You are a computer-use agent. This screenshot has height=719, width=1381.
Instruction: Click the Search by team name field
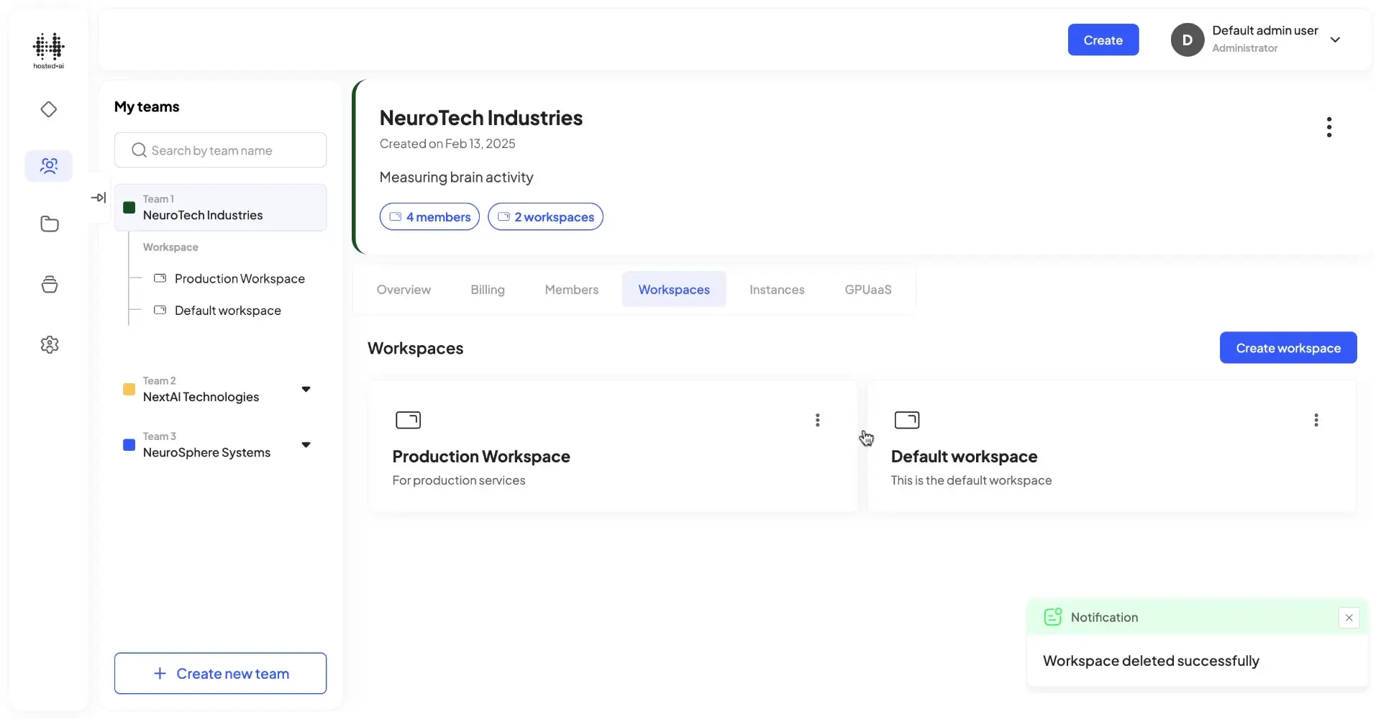click(220, 150)
